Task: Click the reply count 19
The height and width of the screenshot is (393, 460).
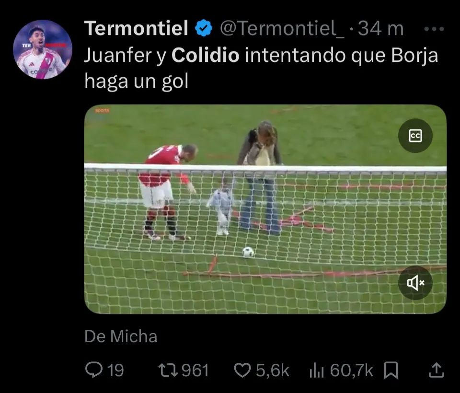Action: tap(115, 370)
